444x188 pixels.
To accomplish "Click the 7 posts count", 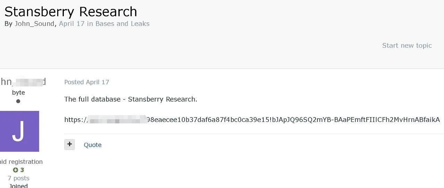I will pyautogui.click(x=18, y=178).
